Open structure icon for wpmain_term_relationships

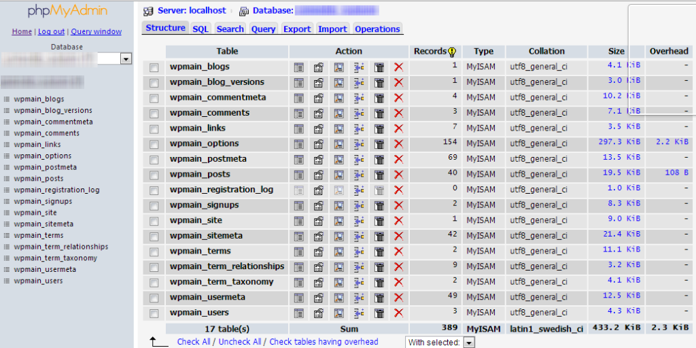(x=319, y=267)
